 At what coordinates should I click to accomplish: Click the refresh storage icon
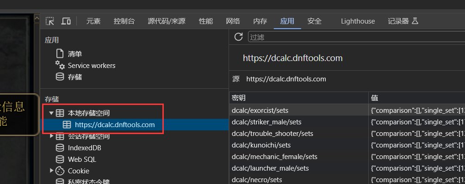coord(238,37)
